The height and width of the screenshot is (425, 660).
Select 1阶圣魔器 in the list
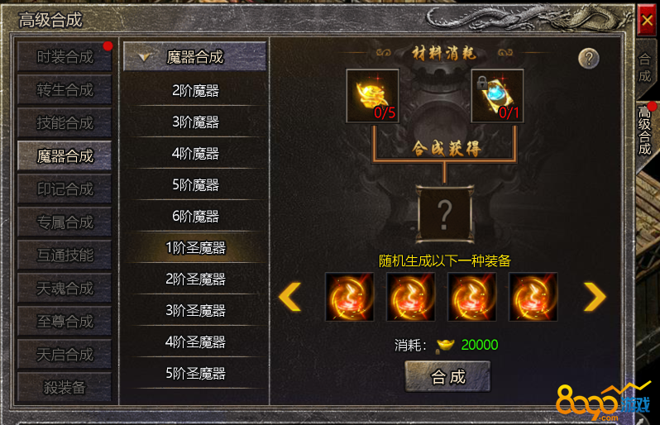(x=195, y=248)
